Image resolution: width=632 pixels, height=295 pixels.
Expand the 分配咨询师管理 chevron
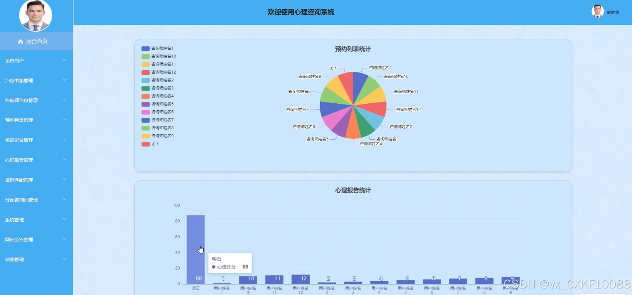(x=65, y=199)
